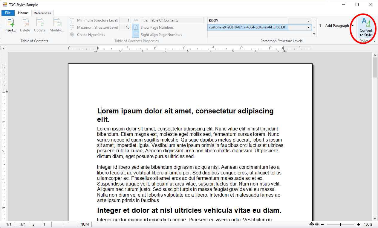Click the zoom in plus button
This screenshot has width=378, height=228.
(x=359, y=224)
